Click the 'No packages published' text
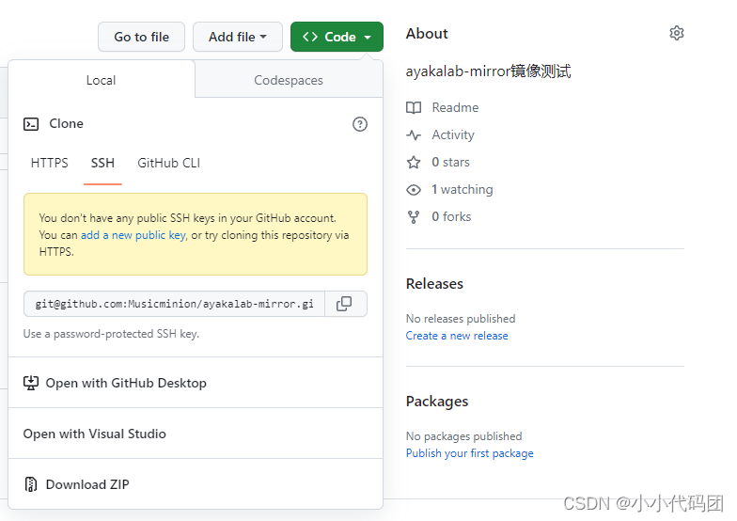 tap(464, 436)
